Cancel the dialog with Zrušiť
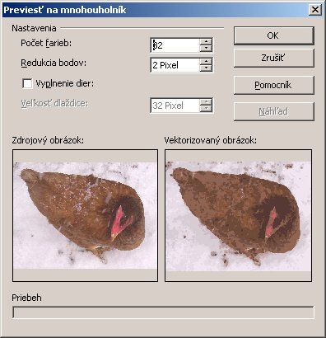This screenshot has width=326, height=338. point(273,58)
